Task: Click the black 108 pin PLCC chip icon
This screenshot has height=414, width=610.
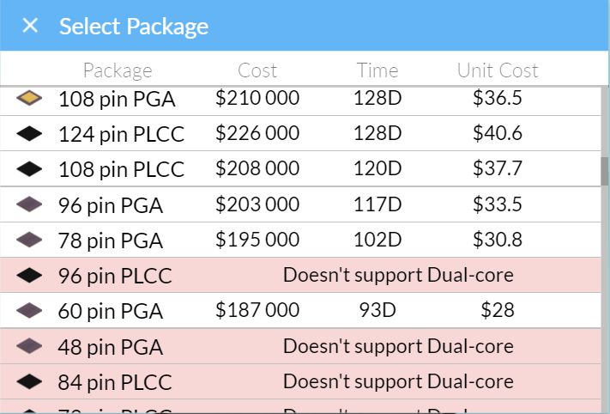Action: coord(29,169)
